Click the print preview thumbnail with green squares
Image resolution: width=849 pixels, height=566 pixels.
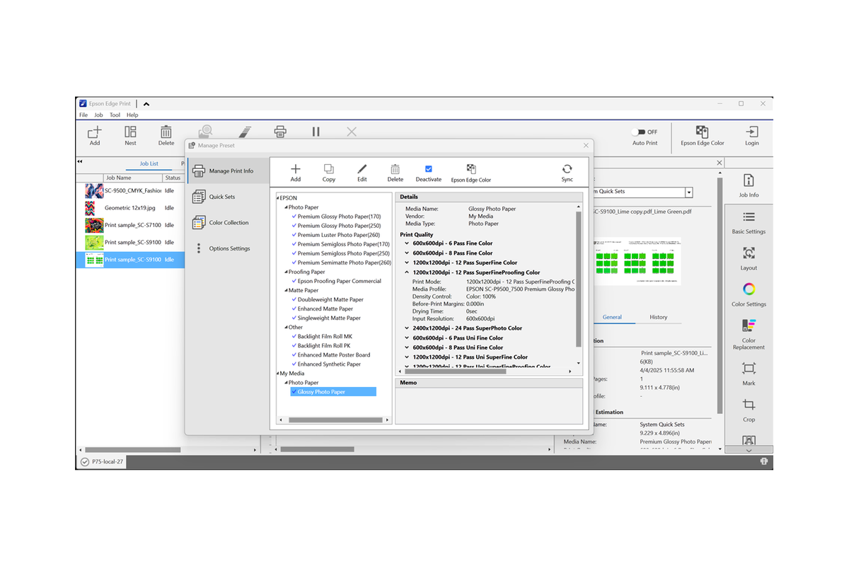[638, 261]
